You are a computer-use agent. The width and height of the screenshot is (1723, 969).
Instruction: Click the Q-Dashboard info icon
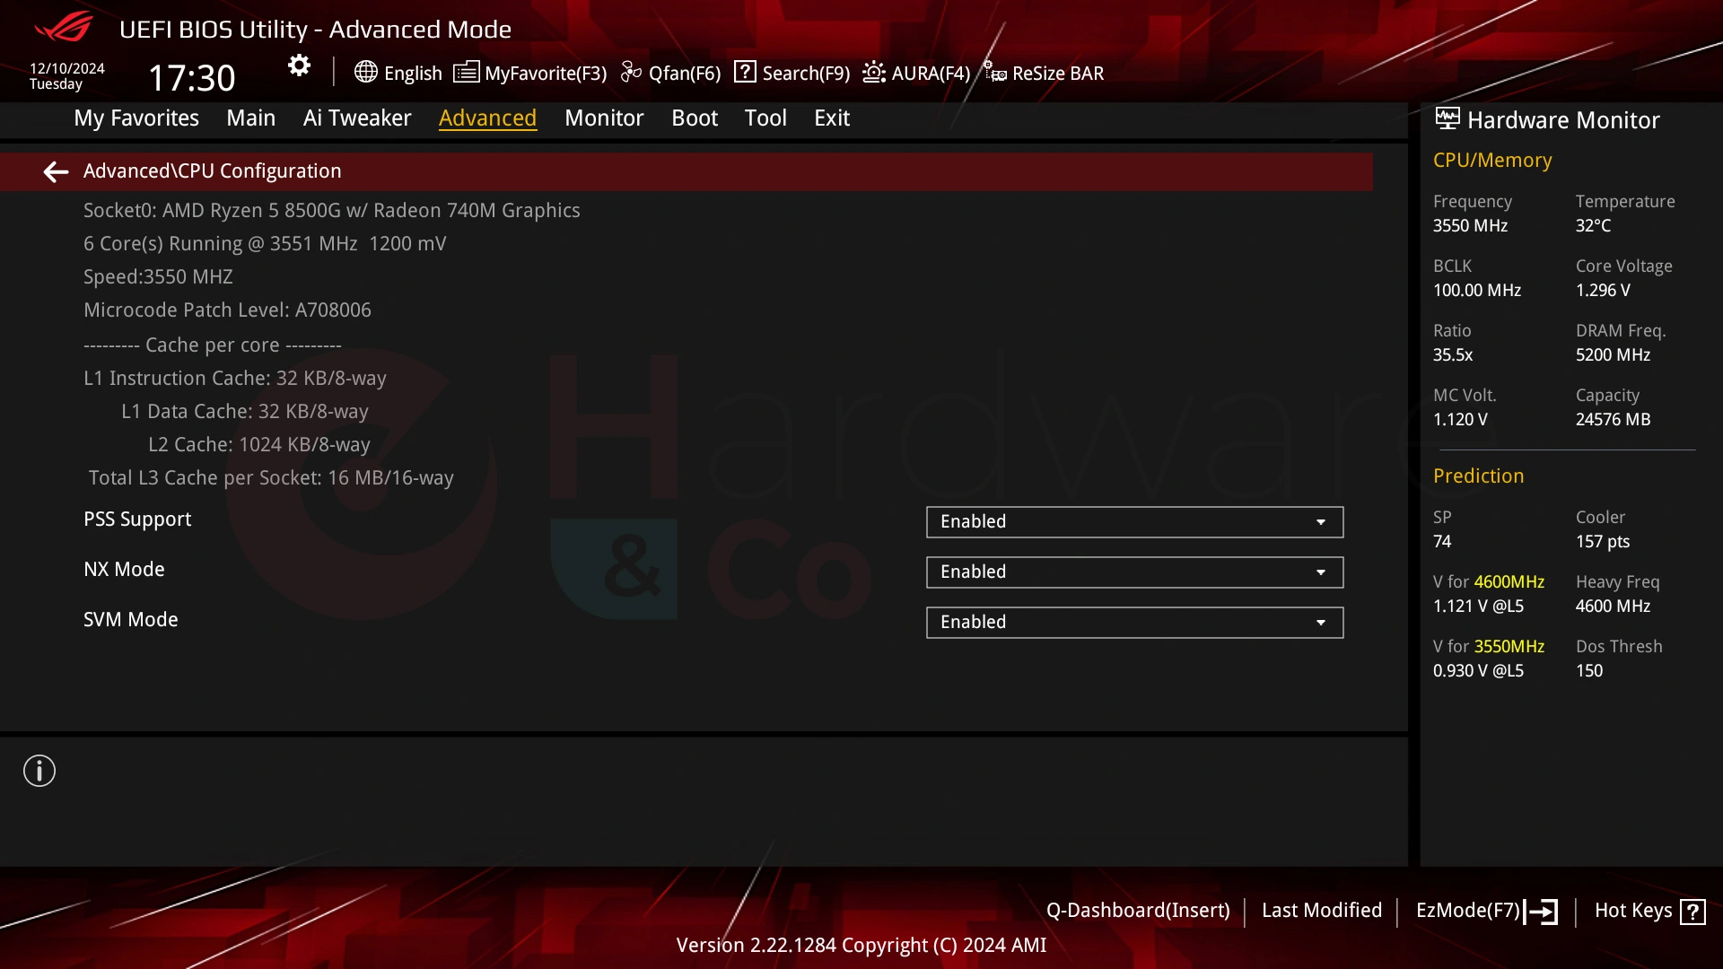tap(39, 770)
